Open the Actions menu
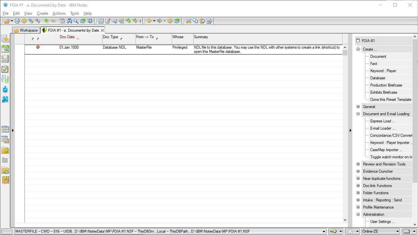 pos(59,13)
